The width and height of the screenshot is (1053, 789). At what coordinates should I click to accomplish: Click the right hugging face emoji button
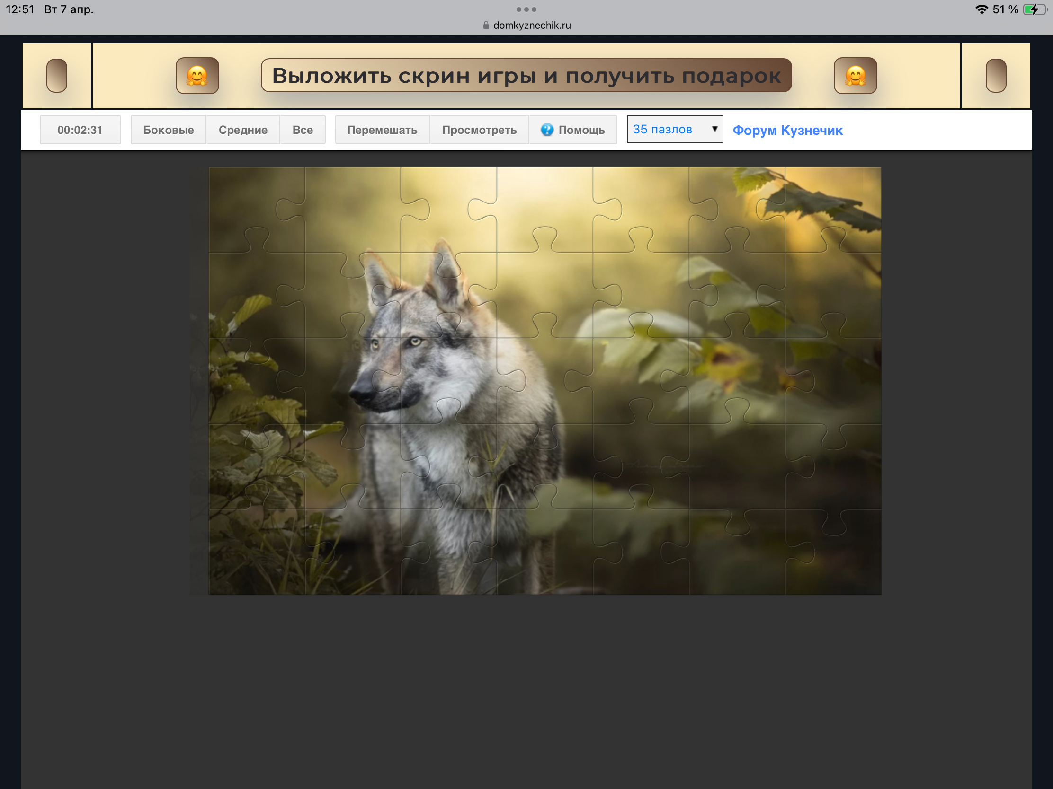[855, 76]
